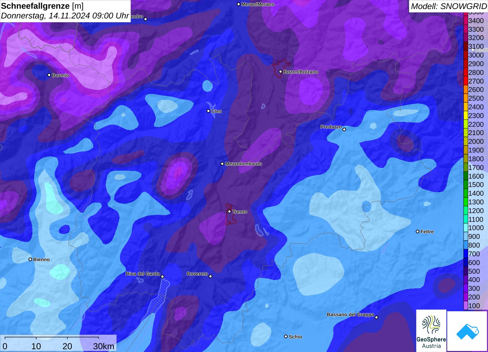
Task: Click the 20 scale bar label
Action: [67, 346]
